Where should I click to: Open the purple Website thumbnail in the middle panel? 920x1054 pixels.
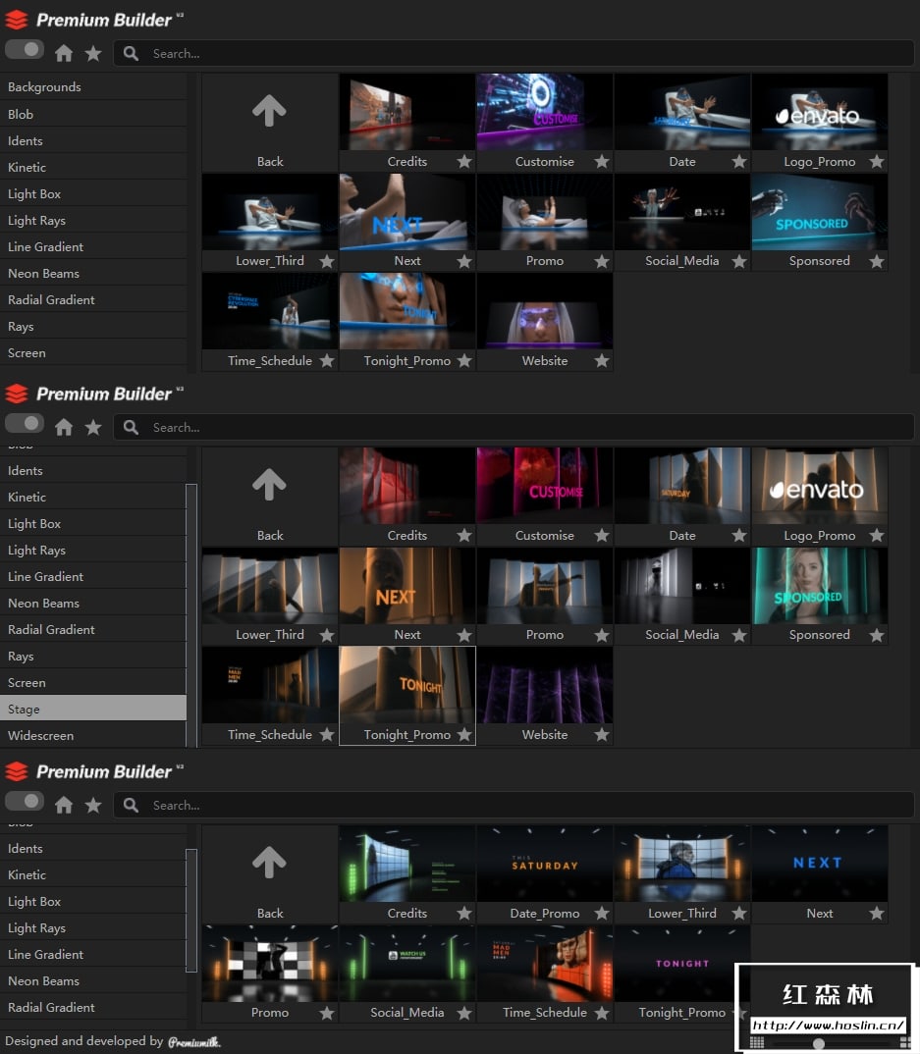click(545, 685)
